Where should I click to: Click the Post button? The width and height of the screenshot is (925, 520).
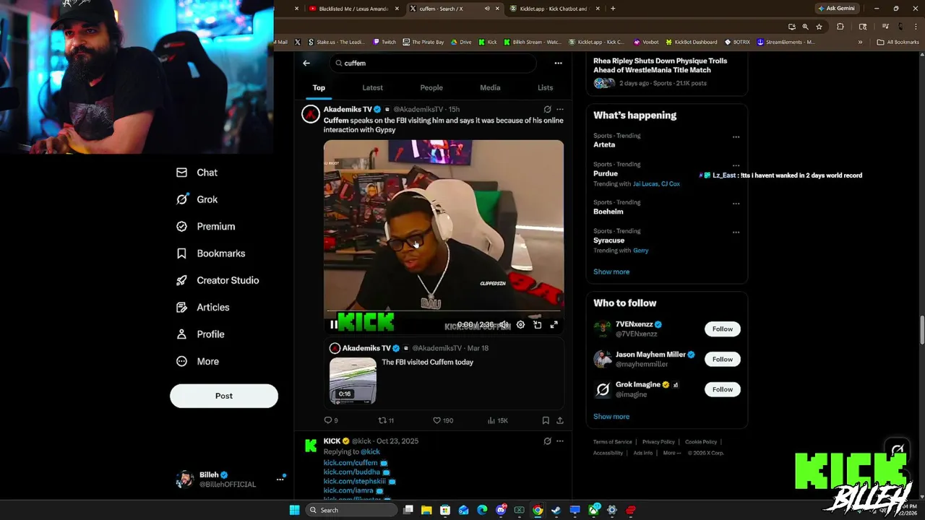pyautogui.click(x=224, y=396)
